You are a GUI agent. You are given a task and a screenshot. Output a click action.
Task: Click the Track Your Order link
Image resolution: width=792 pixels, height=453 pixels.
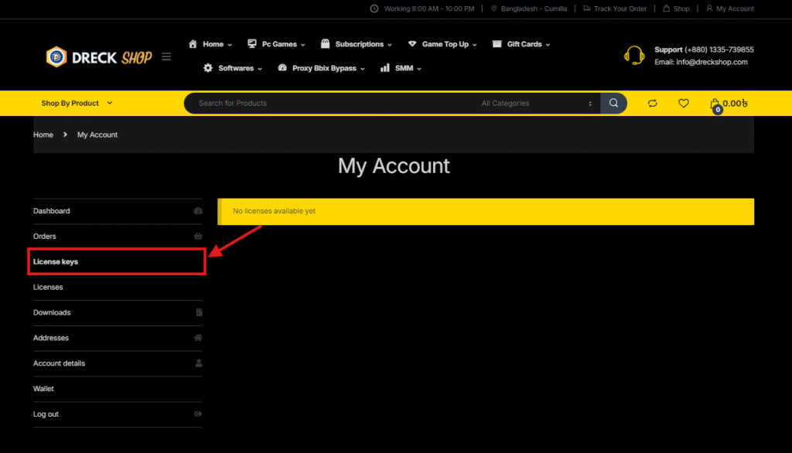[620, 9]
